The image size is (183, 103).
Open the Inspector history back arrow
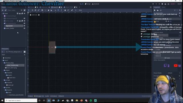point(175,10)
